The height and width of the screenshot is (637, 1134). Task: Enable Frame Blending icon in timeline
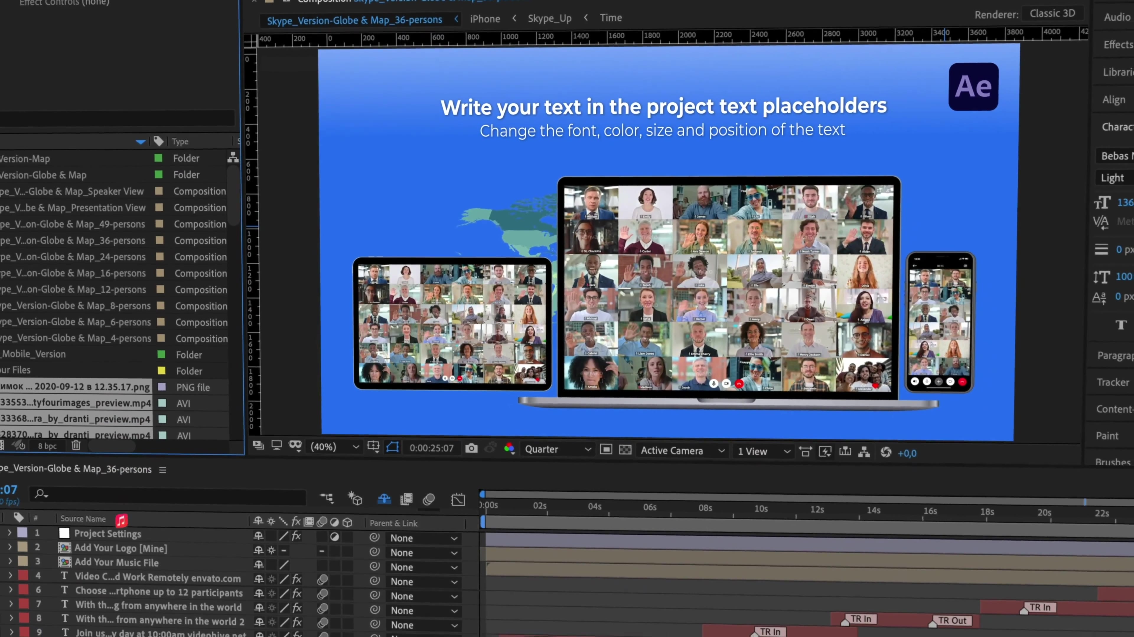coord(406,499)
